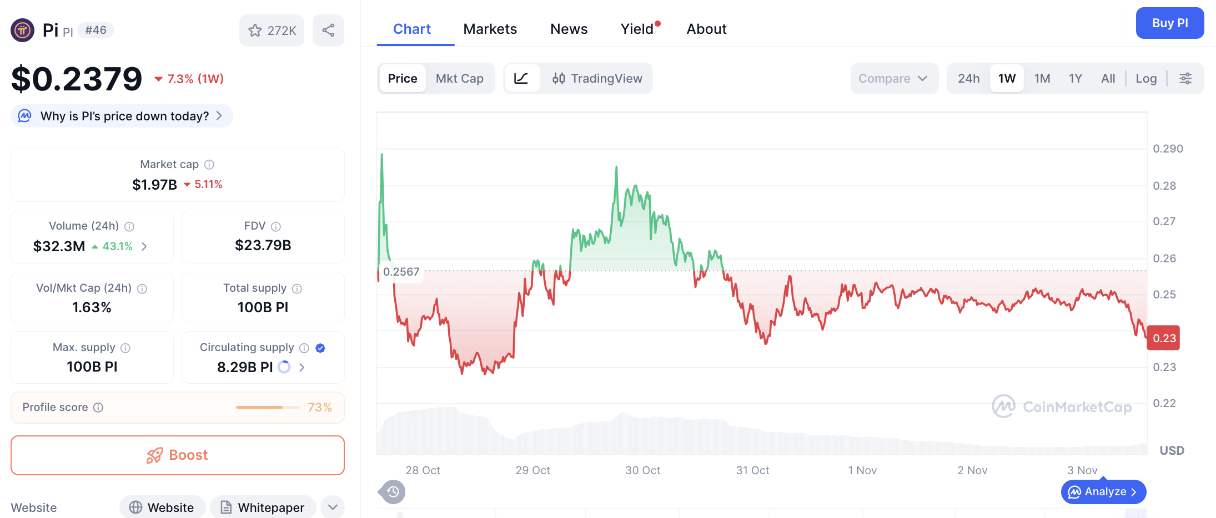1216x518 pixels.
Task: Select the 1M time range
Action: 1042,78
